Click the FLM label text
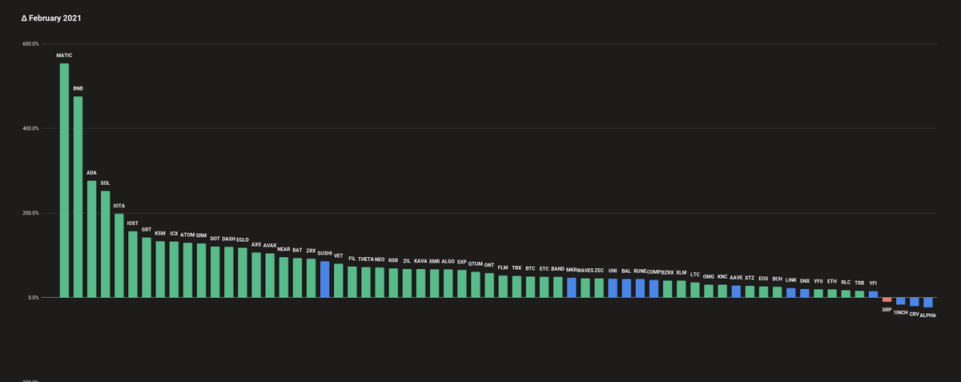This screenshot has width=961, height=382. coord(503,267)
